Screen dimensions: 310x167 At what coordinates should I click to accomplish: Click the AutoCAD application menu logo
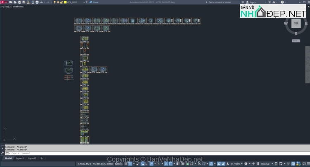tap(2, 2)
